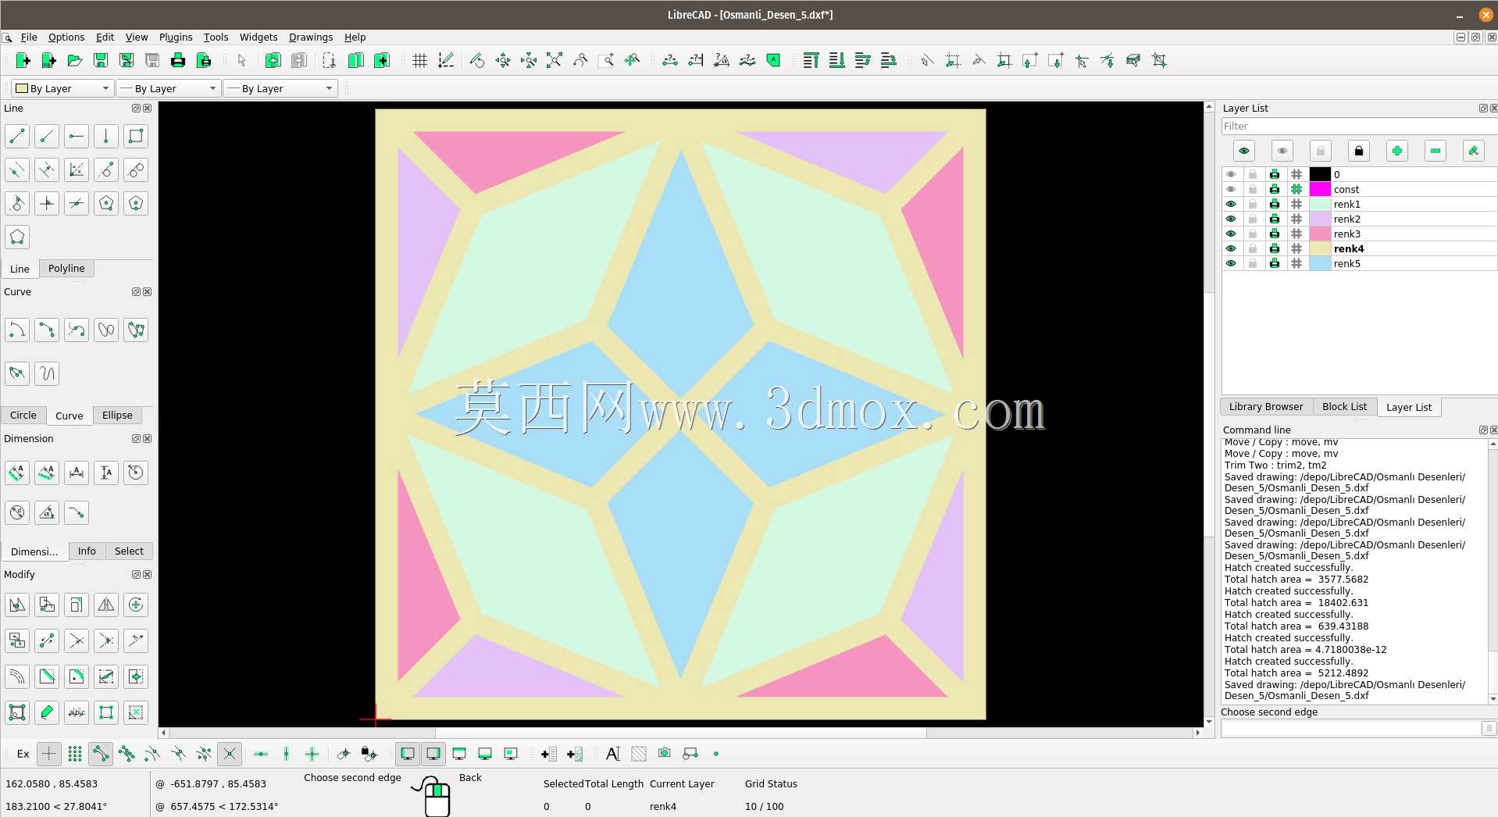The width and height of the screenshot is (1498, 817).
Task: Open the Drawings menu
Action: [311, 37]
